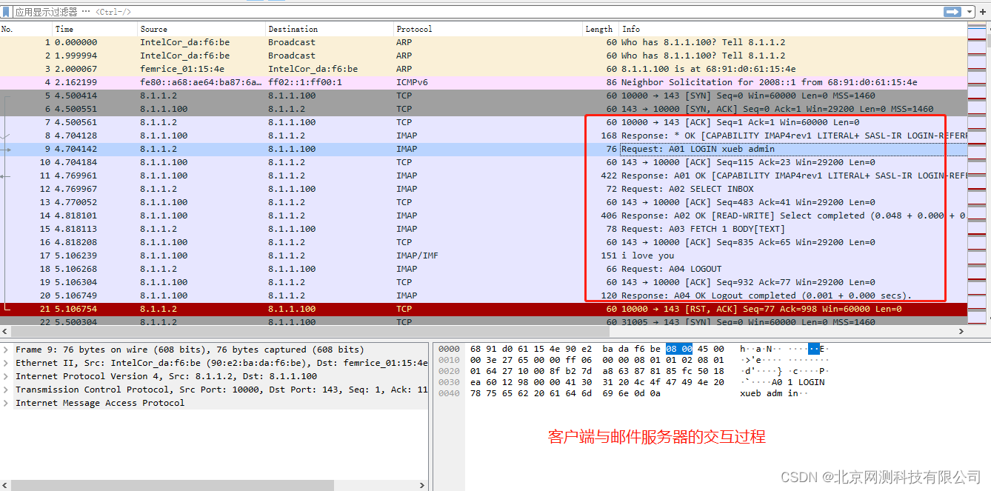Image resolution: width=991 pixels, height=491 pixels.
Task: Click packet 10 time 4.704184 cell
Action: click(x=76, y=162)
